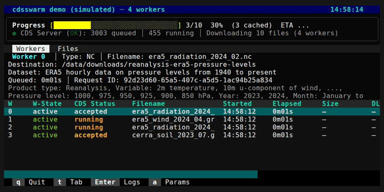The height and width of the screenshot is (192, 384).
Task: Click the 'Downloading 10 files (4 workers)' status
Action: (x=272, y=33)
